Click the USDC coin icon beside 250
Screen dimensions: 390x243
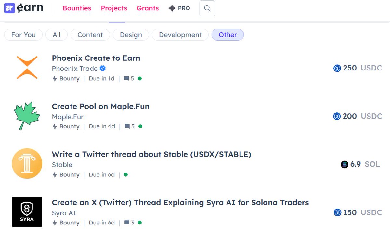337,68
